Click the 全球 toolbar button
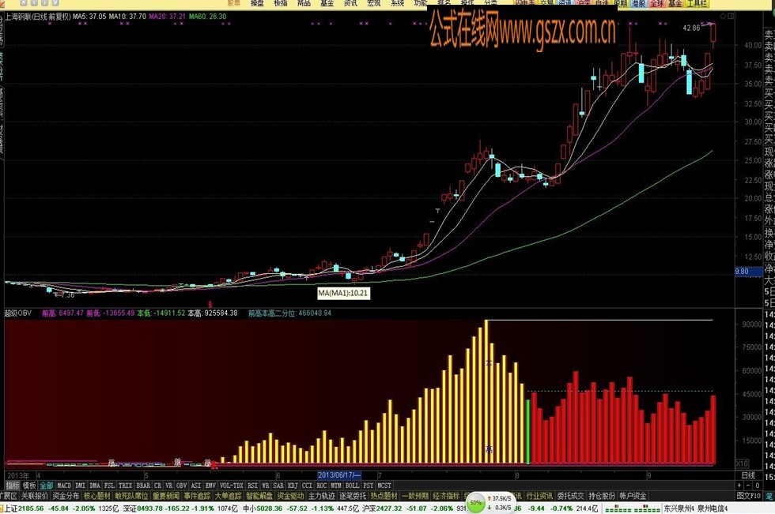Viewport: 775px width, 514px height. (657, 3)
